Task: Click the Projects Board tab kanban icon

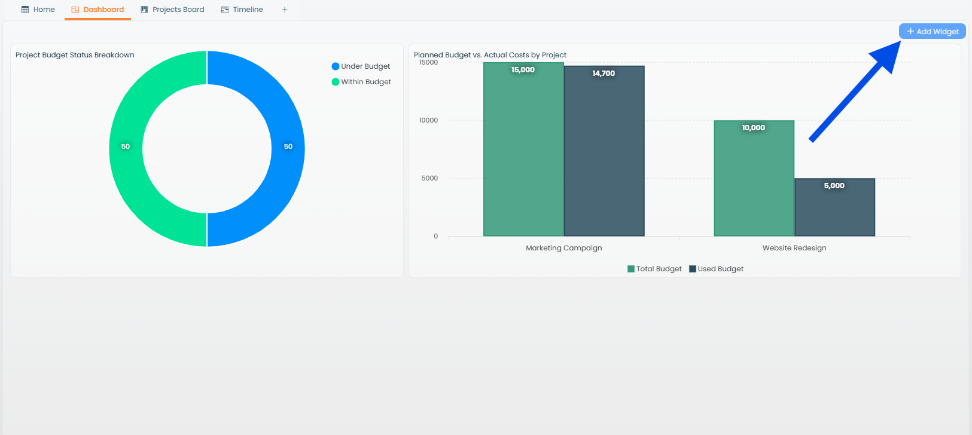Action: point(144,10)
